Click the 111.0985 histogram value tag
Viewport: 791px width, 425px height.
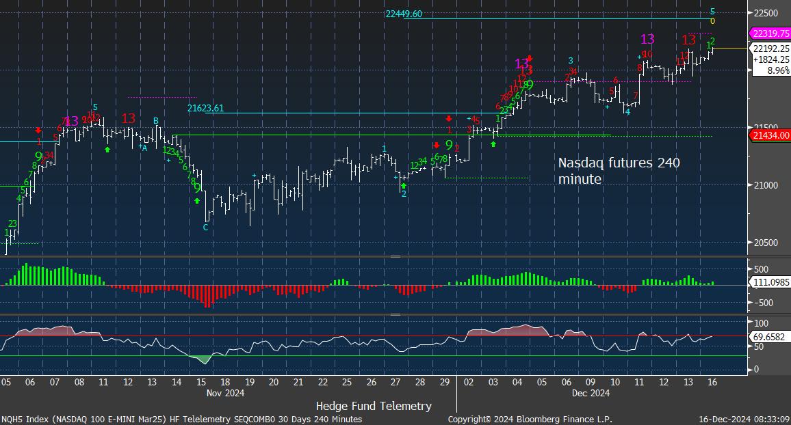click(x=771, y=282)
